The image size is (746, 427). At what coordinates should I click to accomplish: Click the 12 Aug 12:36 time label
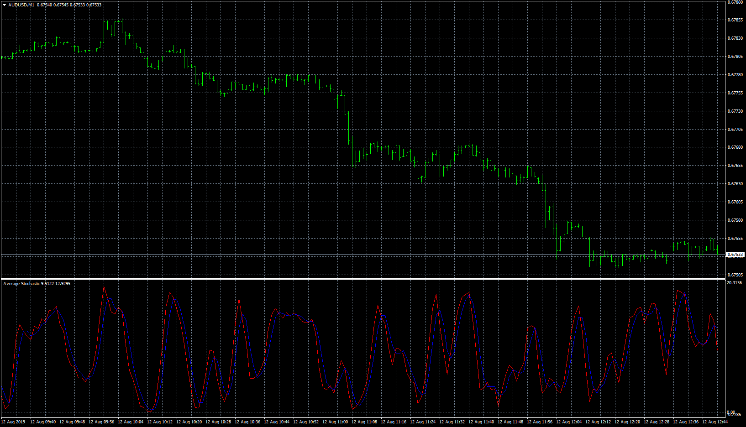[686, 422]
